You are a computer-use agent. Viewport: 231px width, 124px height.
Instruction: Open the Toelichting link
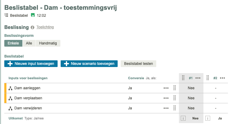coord(45,27)
